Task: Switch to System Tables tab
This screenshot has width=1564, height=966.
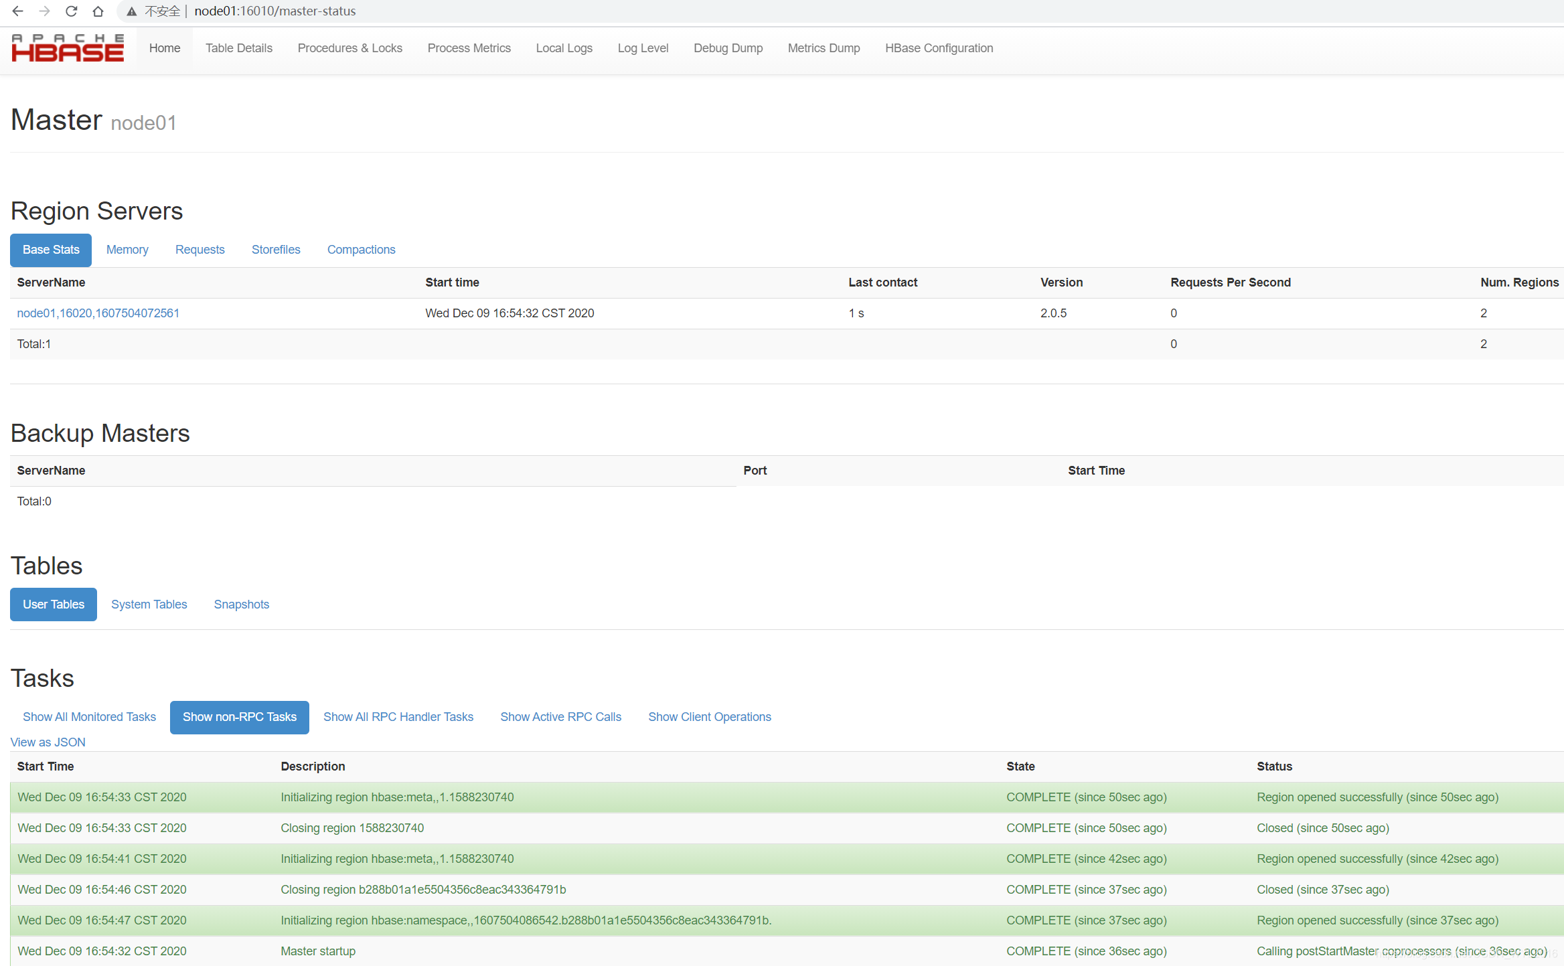Action: (x=149, y=605)
